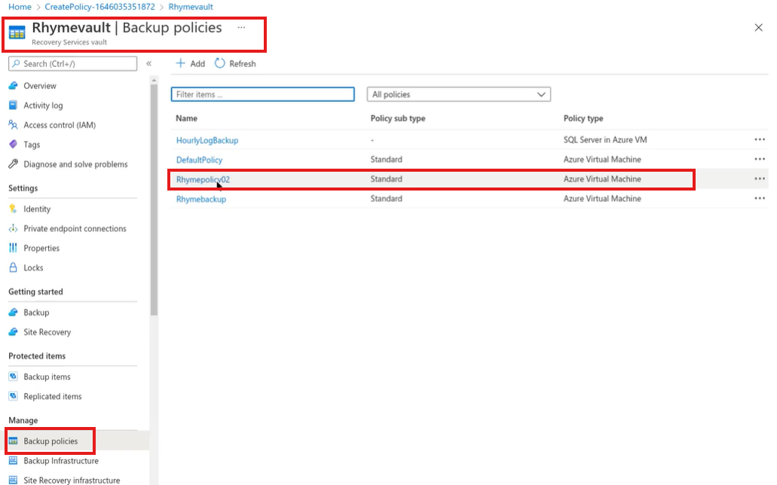Collapse the sidebar with double chevron

[x=148, y=63]
